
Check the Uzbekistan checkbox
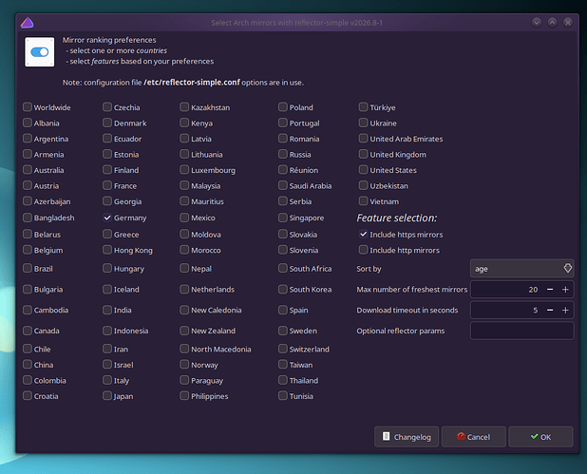tap(363, 186)
